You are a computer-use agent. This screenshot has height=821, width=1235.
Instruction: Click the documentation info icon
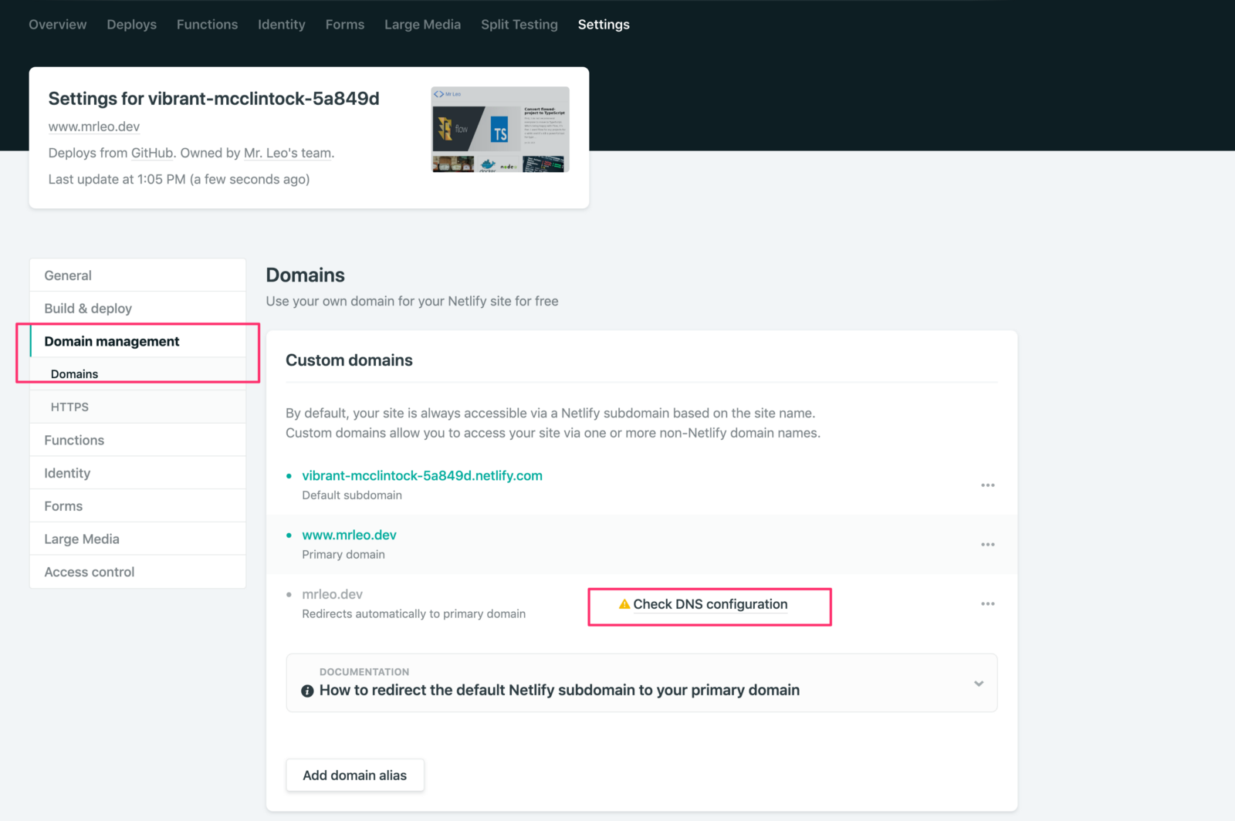[x=307, y=691]
